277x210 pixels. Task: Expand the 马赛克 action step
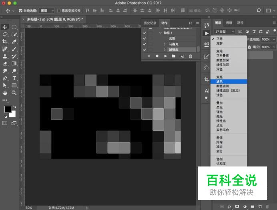click(x=165, y=44)
